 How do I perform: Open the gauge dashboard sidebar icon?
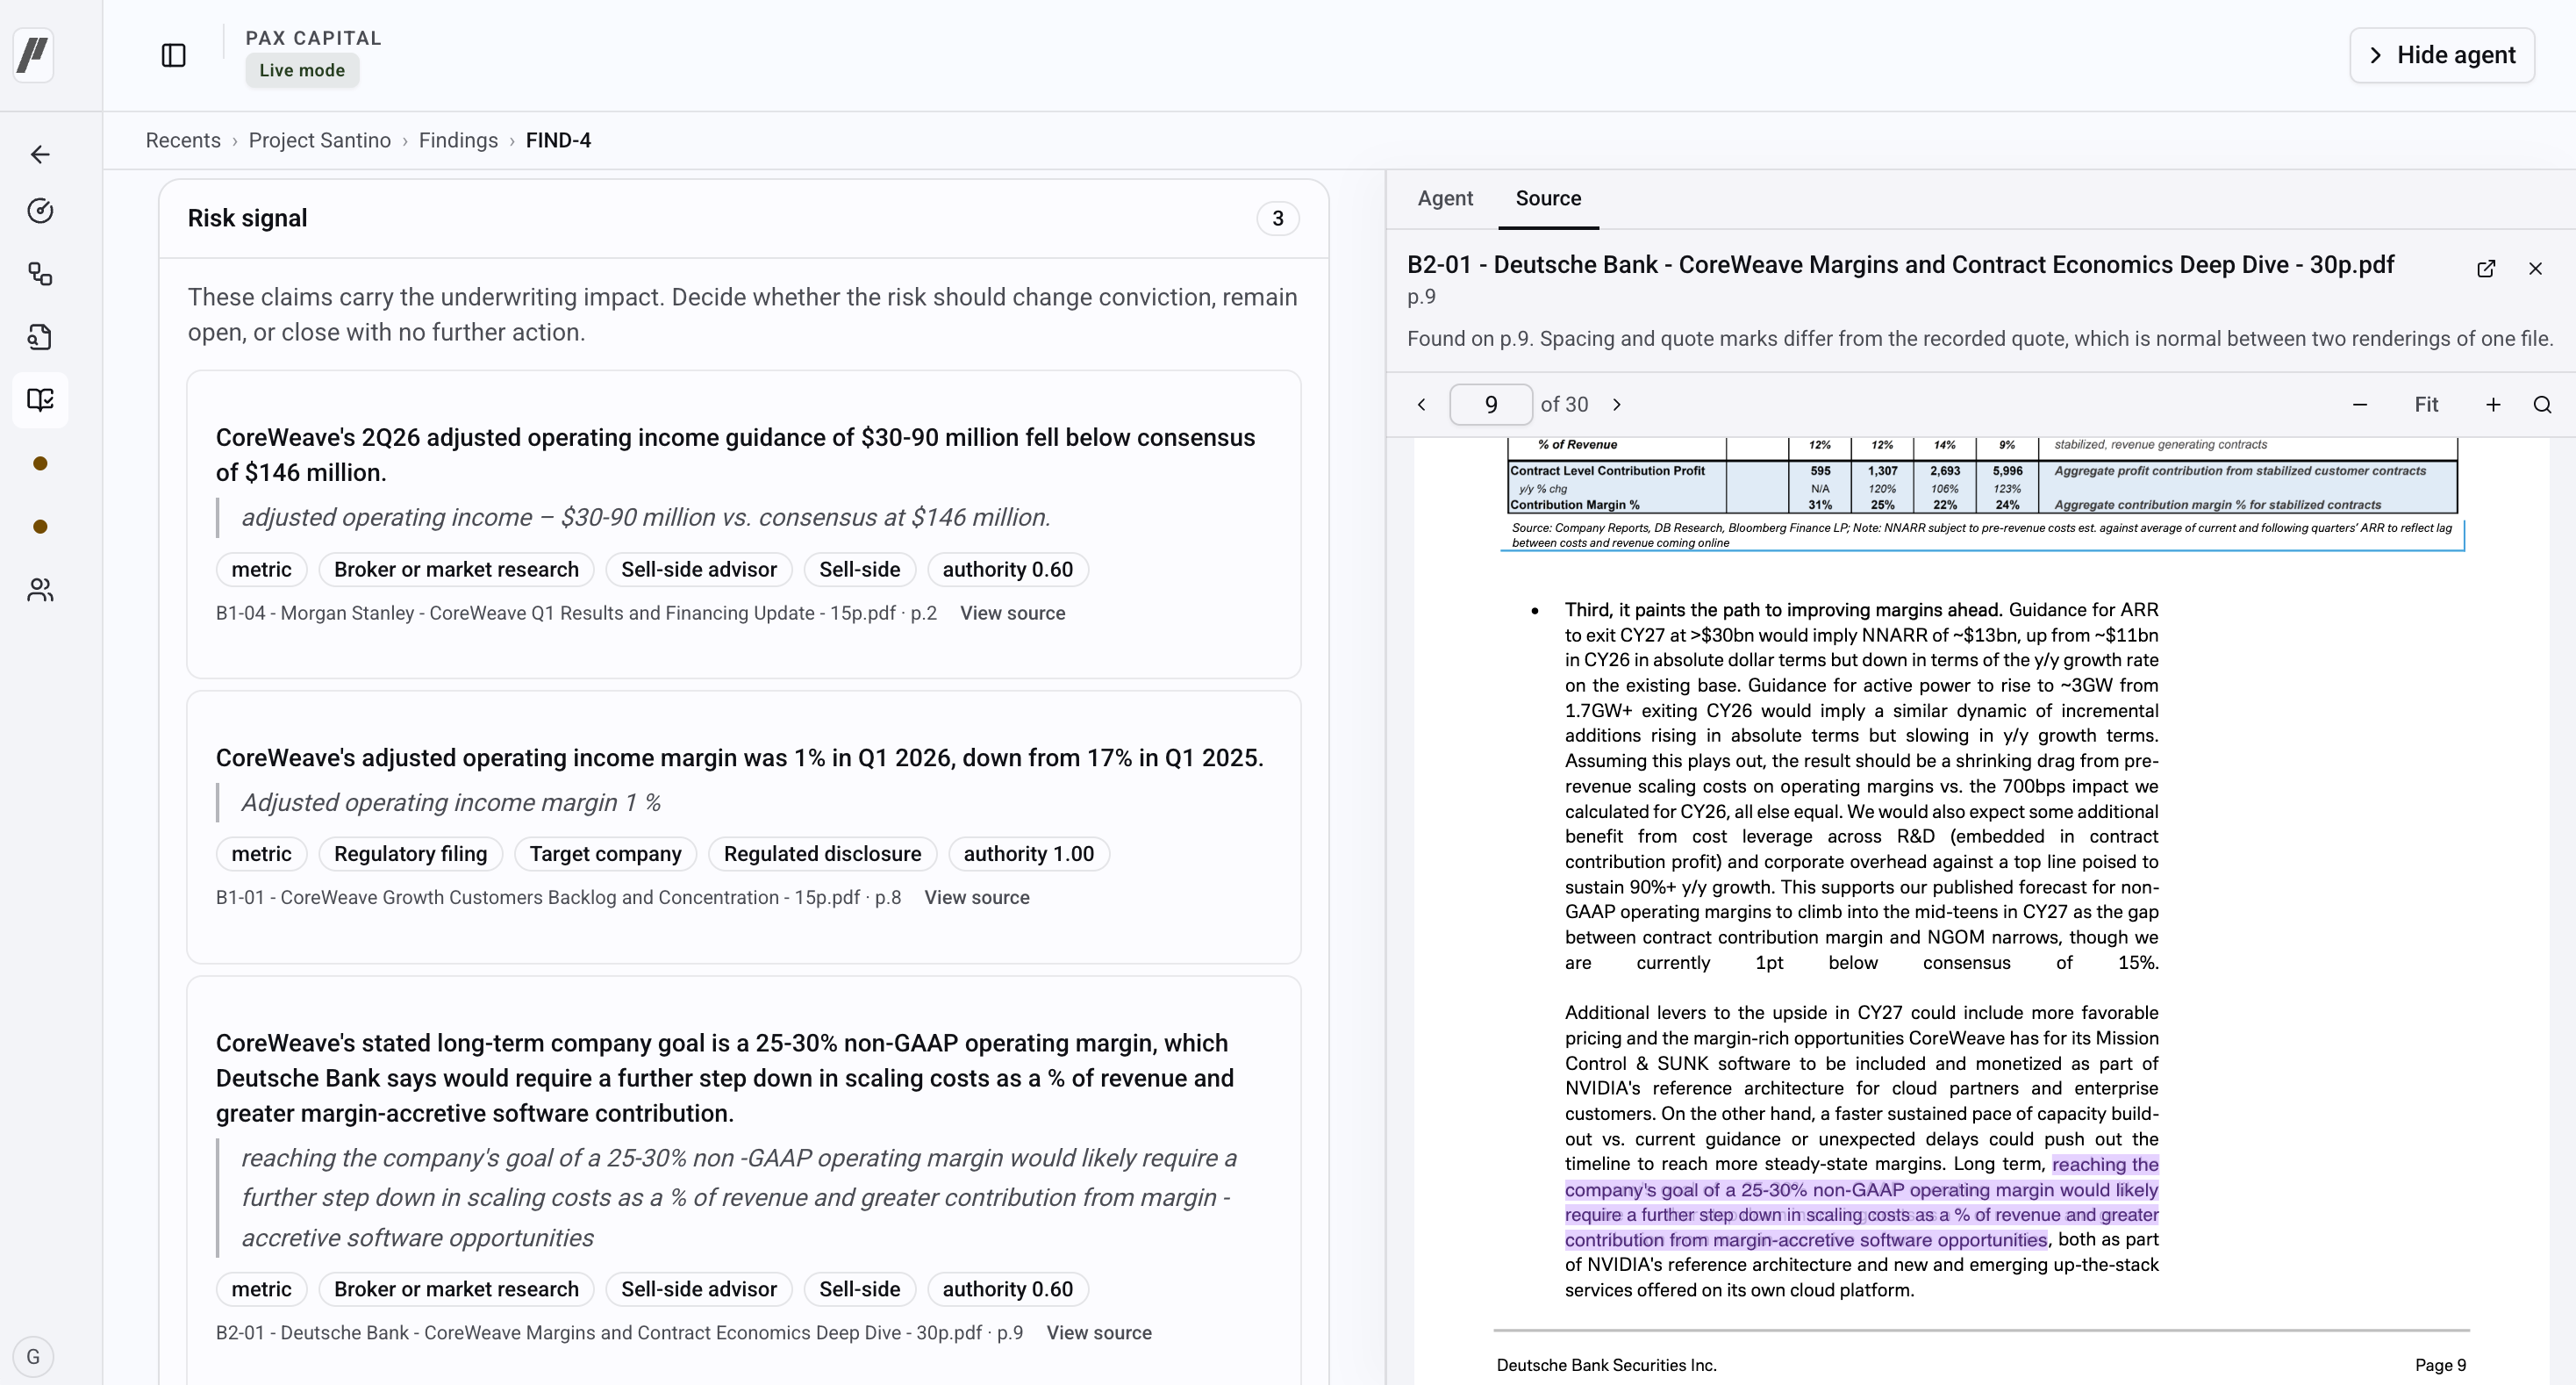(40, 211)
